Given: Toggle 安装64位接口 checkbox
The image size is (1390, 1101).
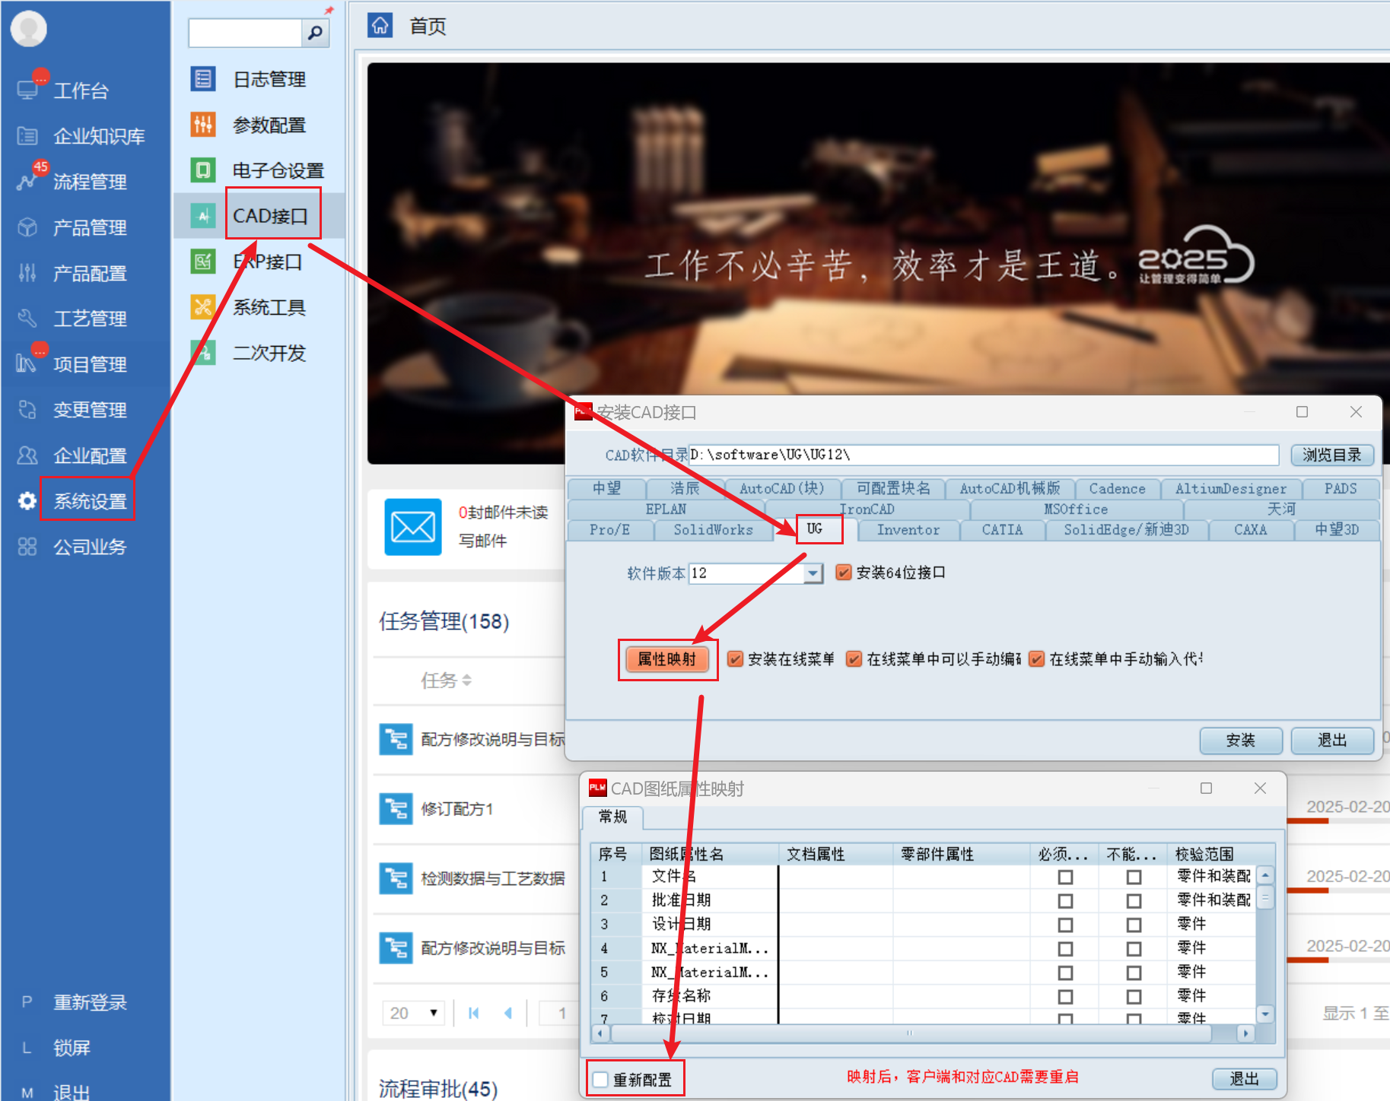Looking at the screenshot, I should (844, 573).
